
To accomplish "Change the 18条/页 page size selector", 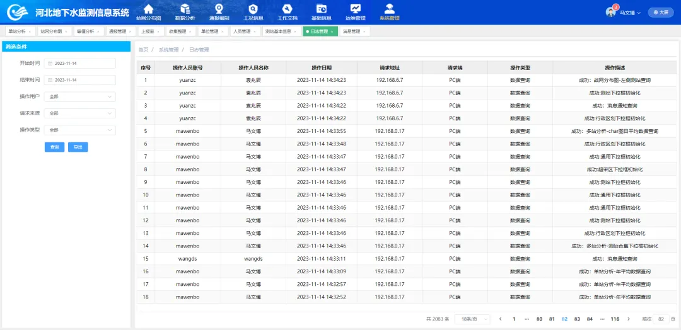I will tap(472, 319).
